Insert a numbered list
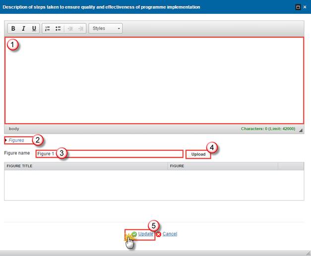Image resolution: width=311 pixels, height=256 pixels. [48, 28]
